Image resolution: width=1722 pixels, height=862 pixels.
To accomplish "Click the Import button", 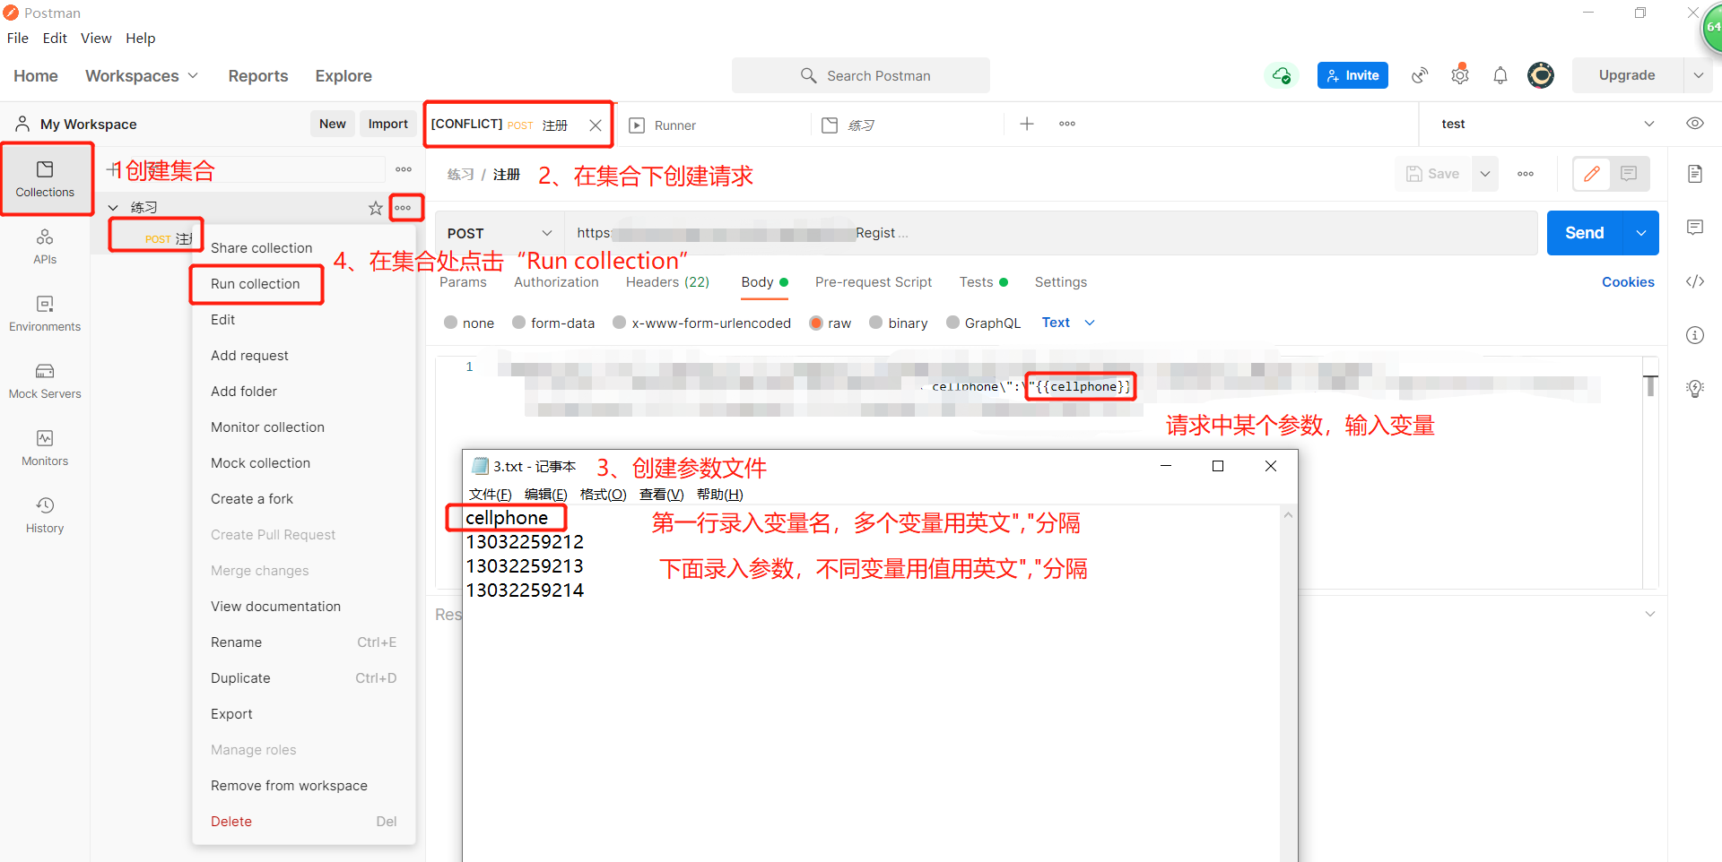I will click(387, 124).
